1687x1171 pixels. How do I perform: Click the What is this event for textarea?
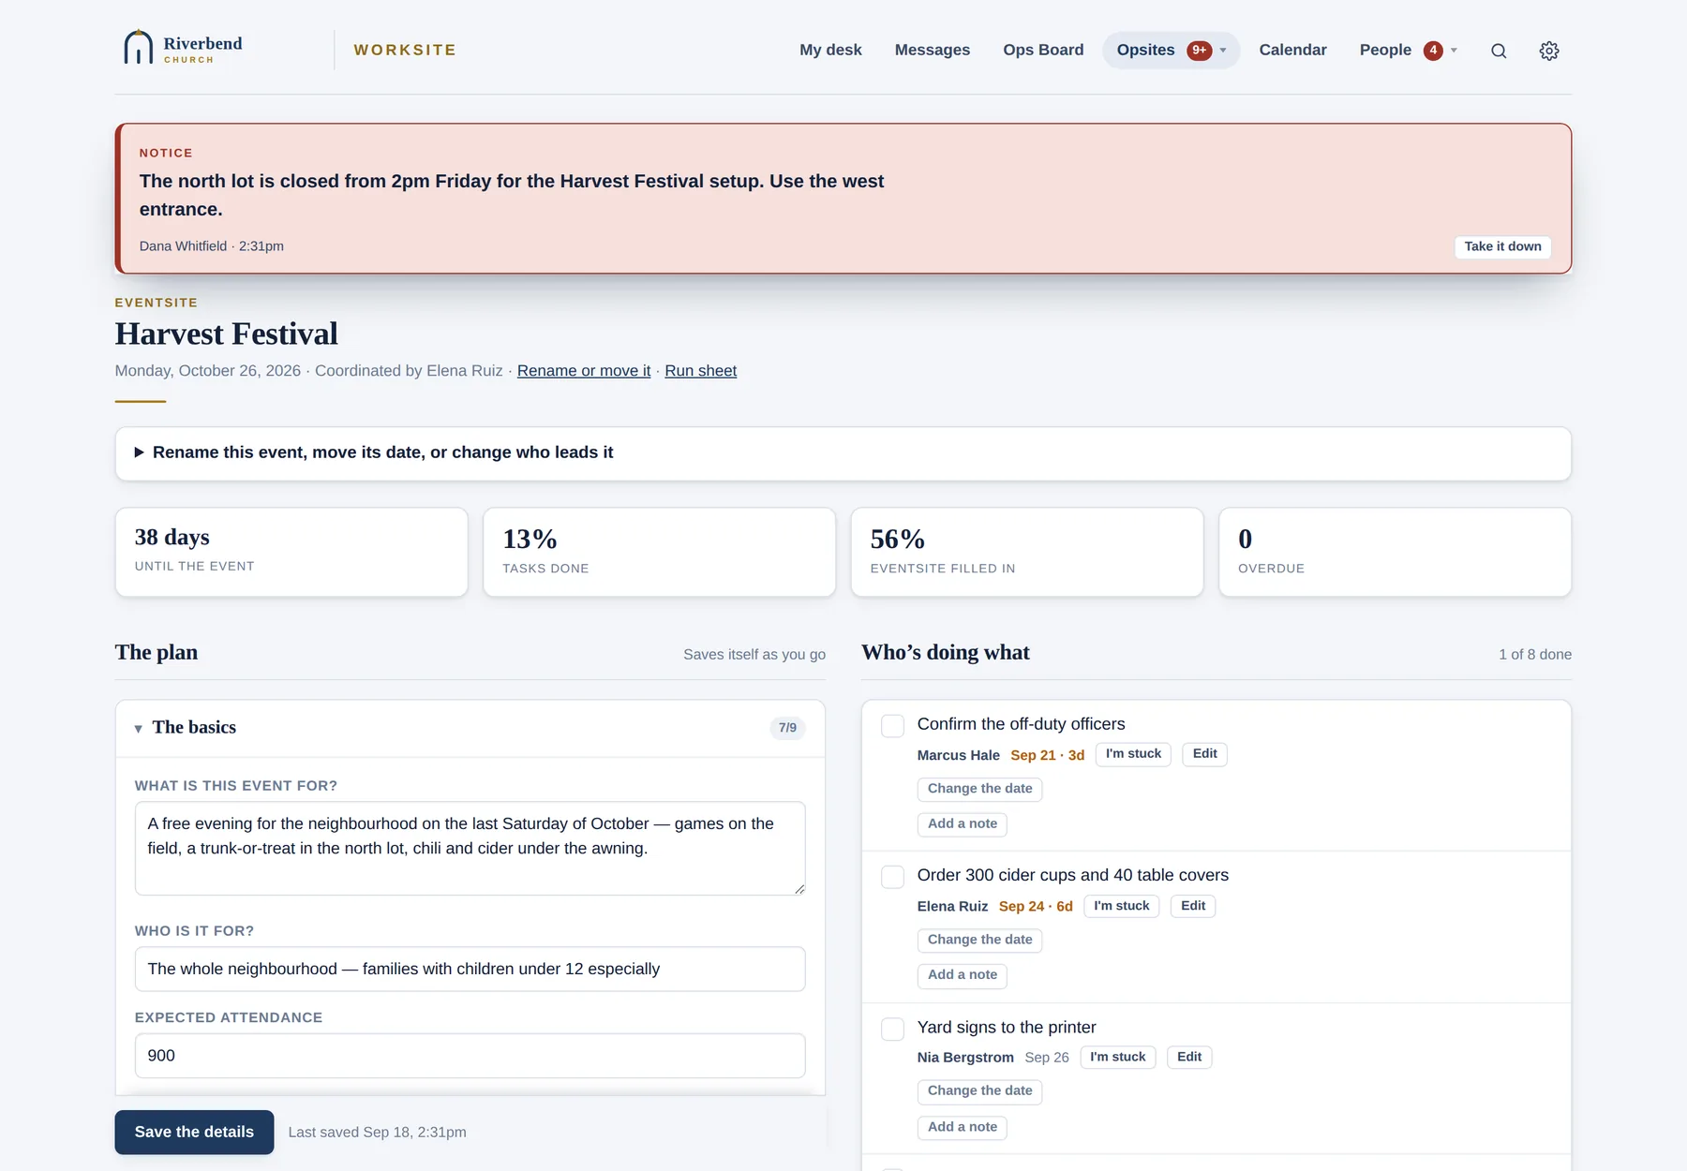click(470, 848)
